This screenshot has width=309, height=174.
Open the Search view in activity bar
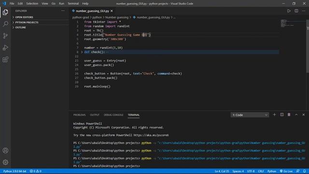[5, 24]
